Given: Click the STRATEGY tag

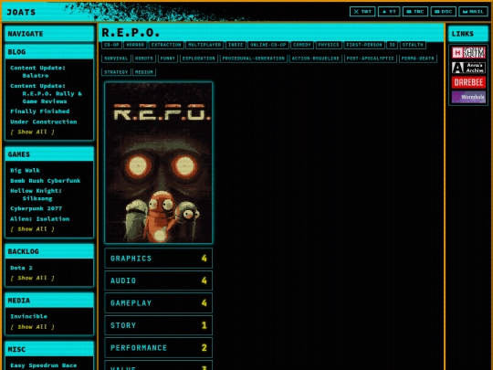Looking at the screenshot, I should 116,72.
